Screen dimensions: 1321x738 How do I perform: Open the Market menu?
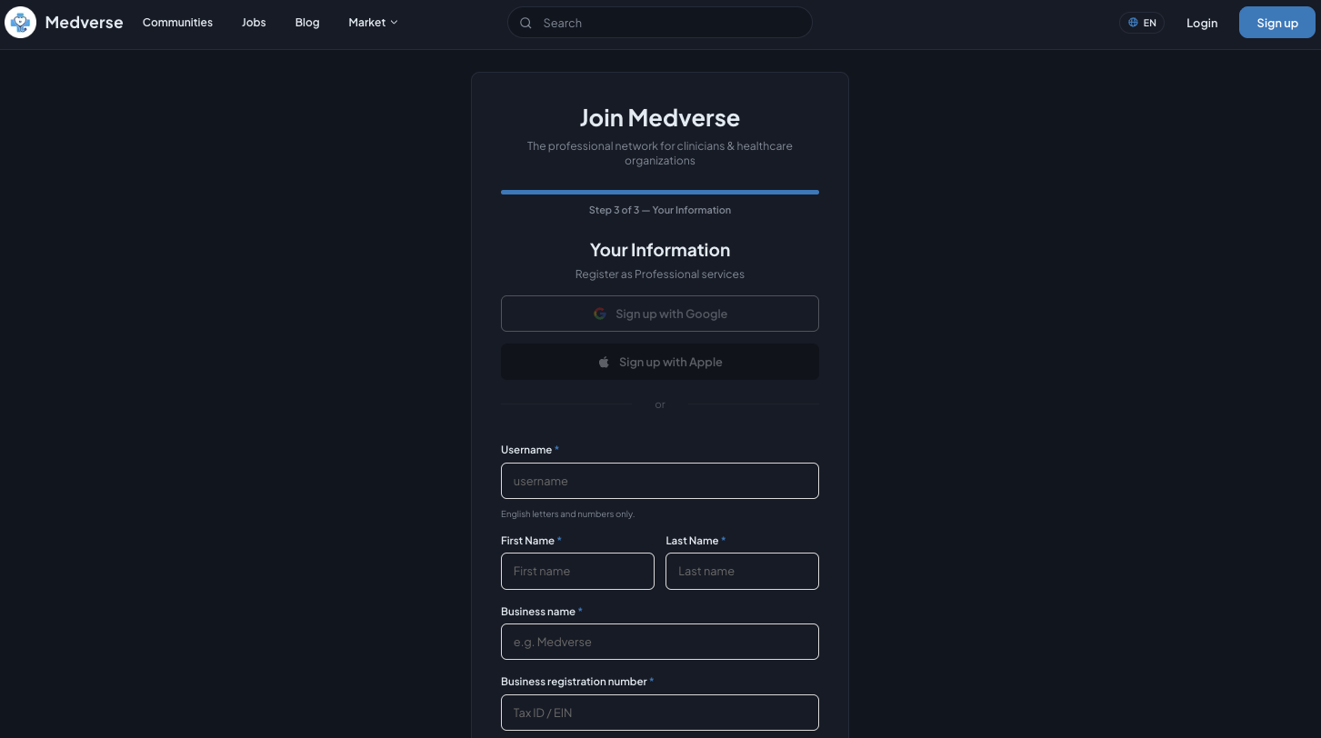(374, 23)
